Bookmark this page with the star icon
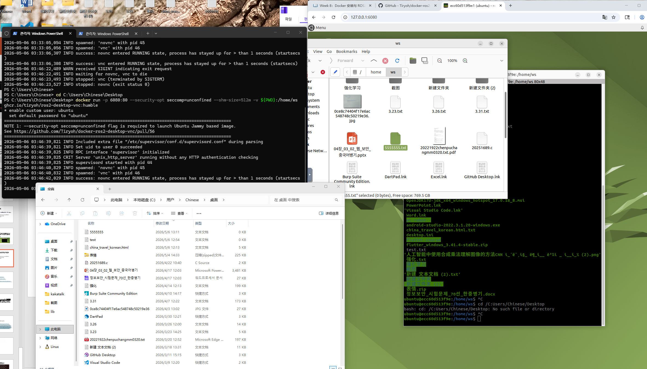The width and height of the screenshot is (647, 369). [x=614, y=17]
